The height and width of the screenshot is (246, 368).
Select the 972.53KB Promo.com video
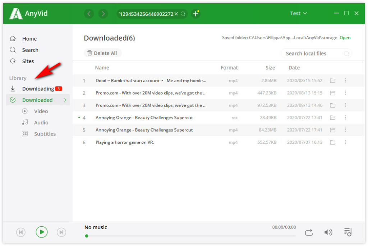[x=218, y=105]
